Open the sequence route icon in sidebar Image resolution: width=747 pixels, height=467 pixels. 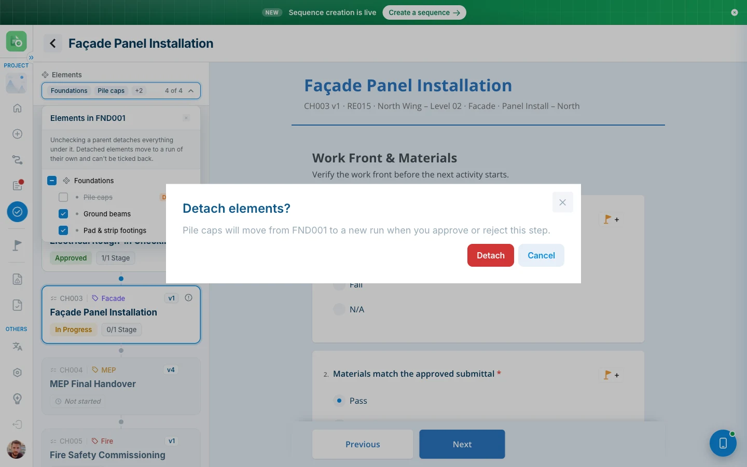(x=17, y=160)
